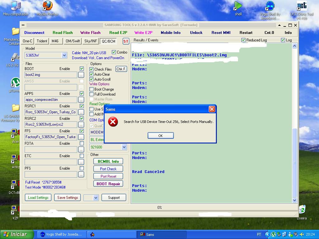The height and width of the screenshot is (239, 319).
Task: Enable the FOTA file checkbox
Action: [x=82, y=143]
